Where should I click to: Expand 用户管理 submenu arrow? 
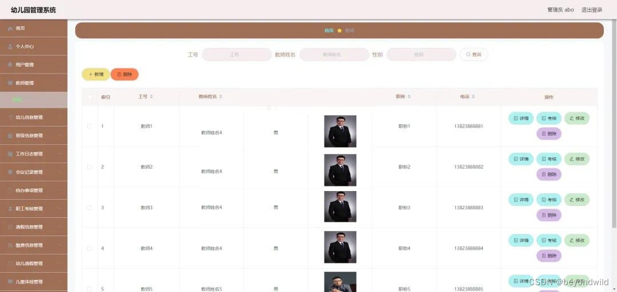59,65
